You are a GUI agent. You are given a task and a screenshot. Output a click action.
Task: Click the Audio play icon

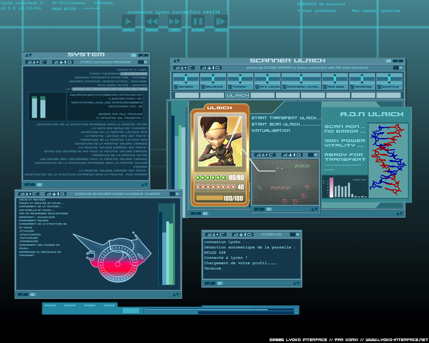click(128, 22)
